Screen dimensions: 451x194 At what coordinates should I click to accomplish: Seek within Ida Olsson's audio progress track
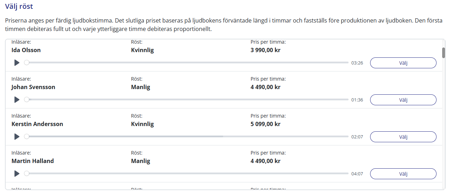(x=187, y=63)
